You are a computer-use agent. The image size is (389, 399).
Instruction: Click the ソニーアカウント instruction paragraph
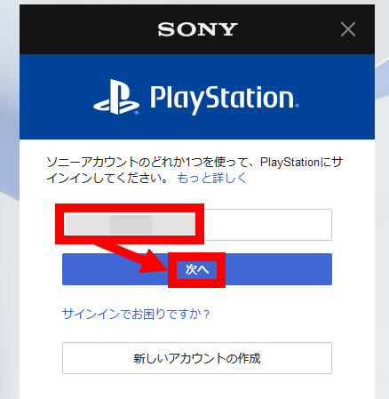194,170
